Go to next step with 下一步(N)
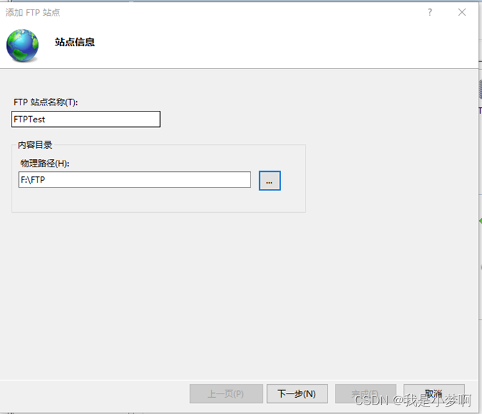 [297, 394]
